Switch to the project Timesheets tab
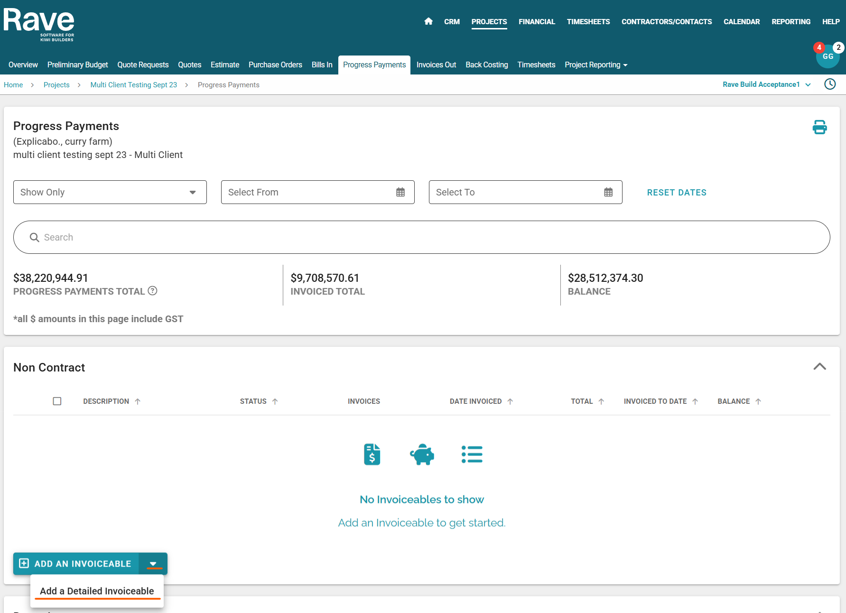 pyautogui.click(x=536, y=65)
